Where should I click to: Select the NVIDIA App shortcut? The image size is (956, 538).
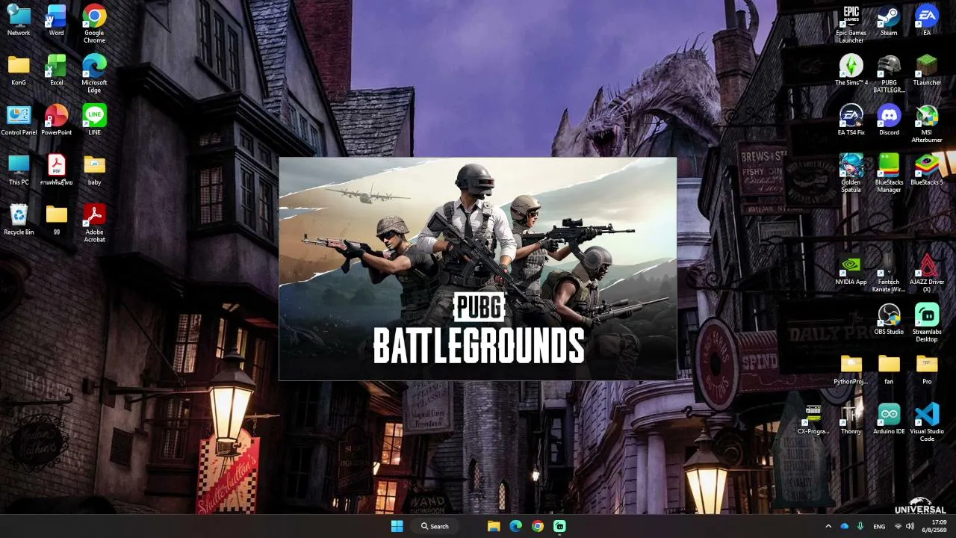[851, 270]
